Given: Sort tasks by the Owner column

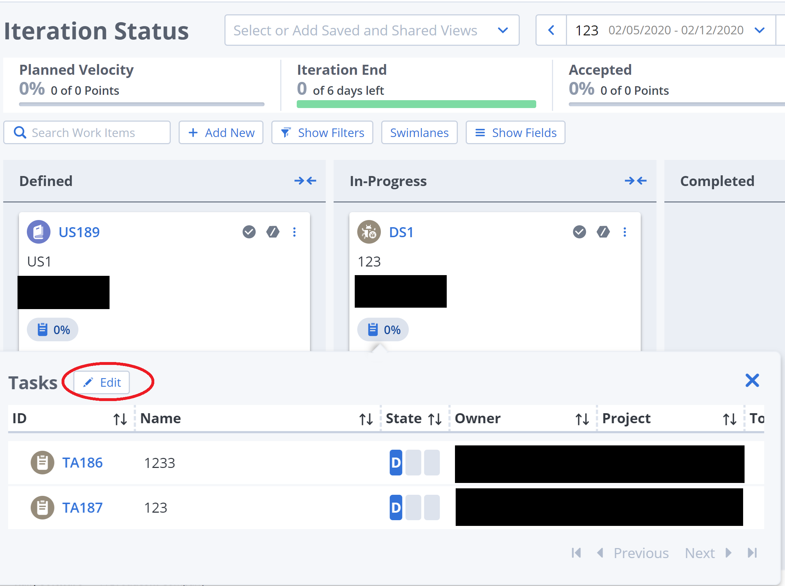Looking at the screenshot, I should 582,419.
